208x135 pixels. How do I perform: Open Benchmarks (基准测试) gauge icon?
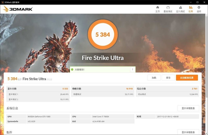tap(168, 8)
